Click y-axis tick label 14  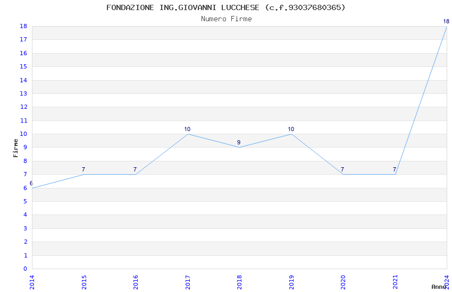click(x=23, y=80)
